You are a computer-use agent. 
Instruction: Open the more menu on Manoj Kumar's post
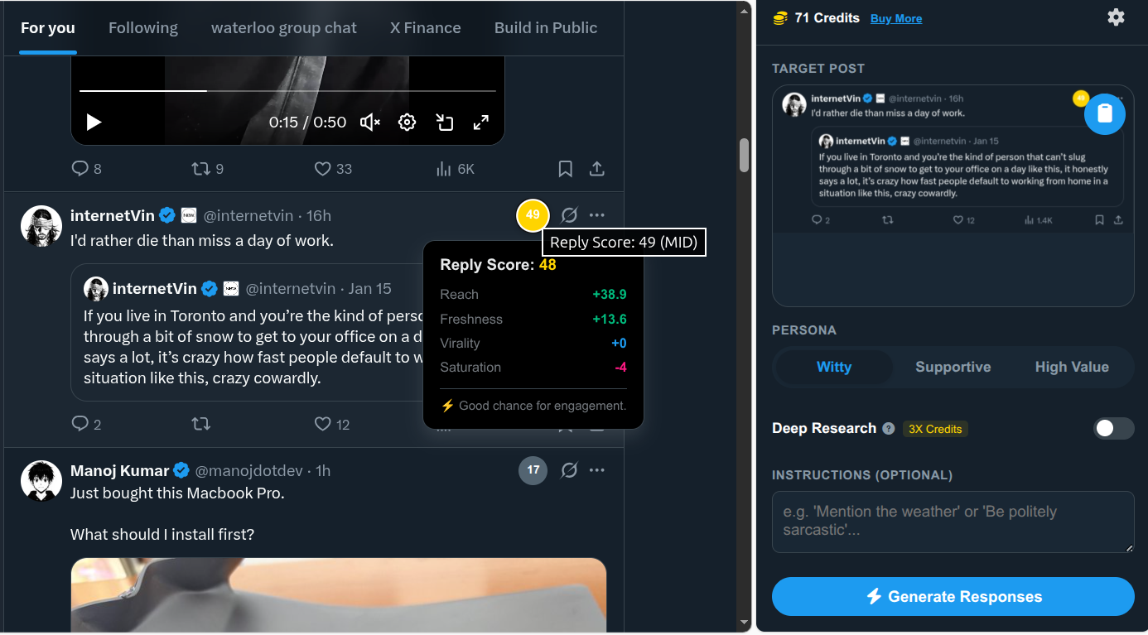click(x=597, y=470)
